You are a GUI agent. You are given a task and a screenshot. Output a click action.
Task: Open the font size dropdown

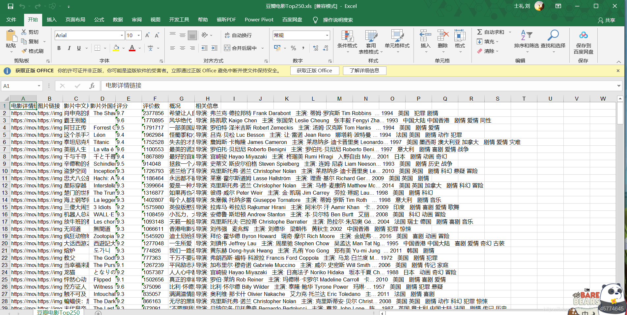point(139,35)
